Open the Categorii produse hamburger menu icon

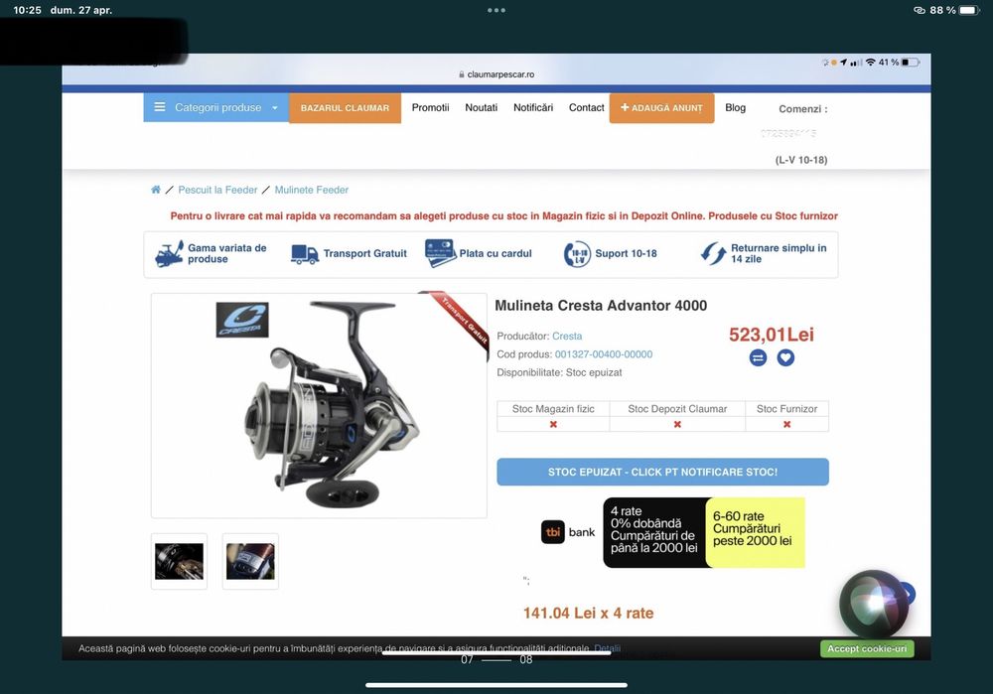tap(160, 107)
